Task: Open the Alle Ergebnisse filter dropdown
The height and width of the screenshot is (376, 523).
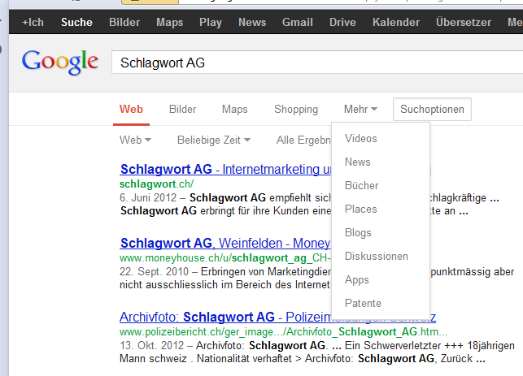Action: click(303, 140)
